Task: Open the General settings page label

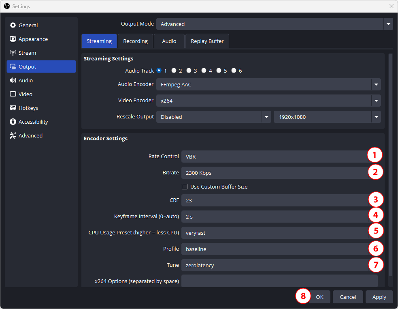Action: [28, 25]
